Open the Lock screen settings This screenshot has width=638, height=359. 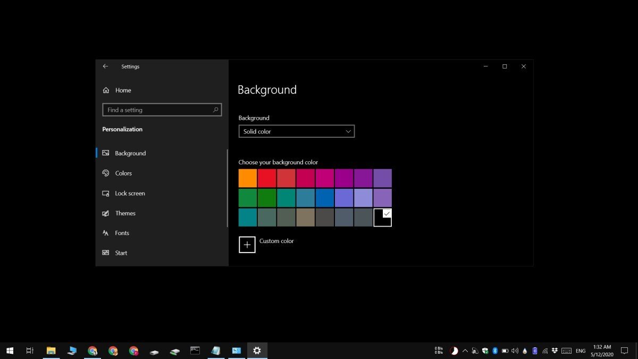130,194
